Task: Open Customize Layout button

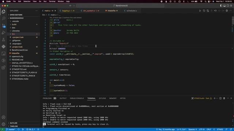Action: coord(231,6)
